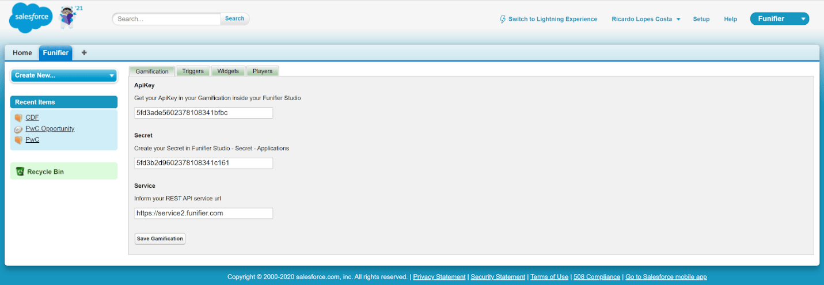Click the plus icon to add tab
The width and height of the screenshot is (824, 285).
pyautogui.click(x=84, y=53)
